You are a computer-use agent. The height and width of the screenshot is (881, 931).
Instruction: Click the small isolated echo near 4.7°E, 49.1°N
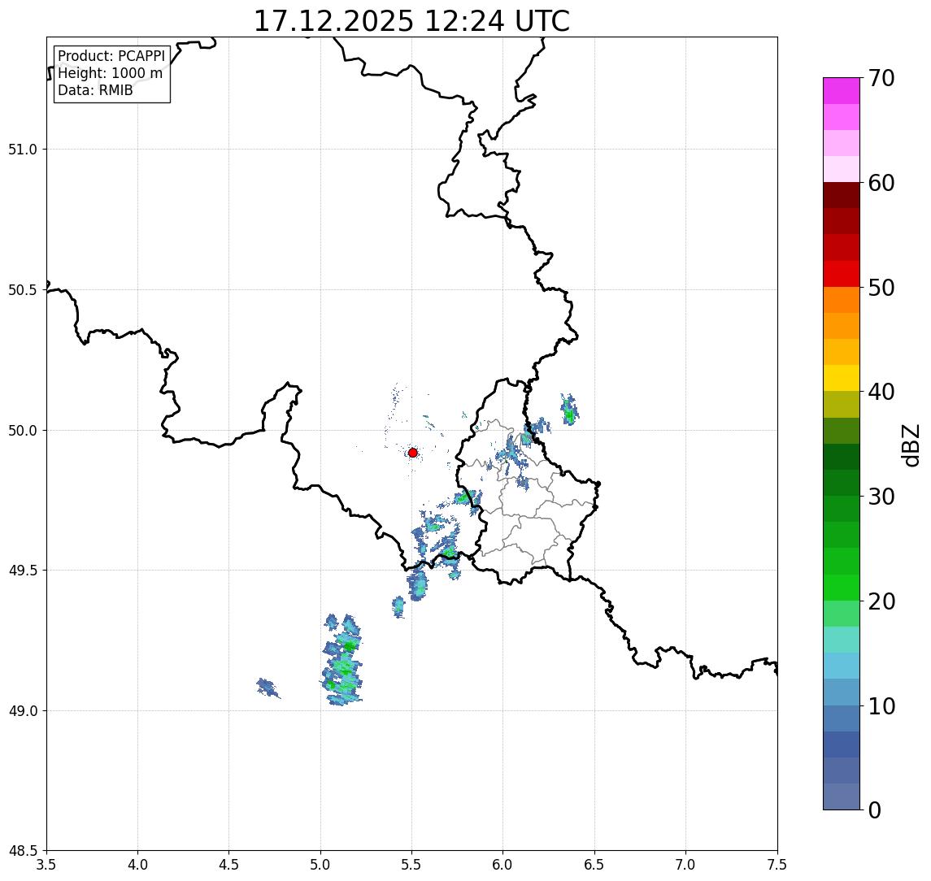[268, 688]
